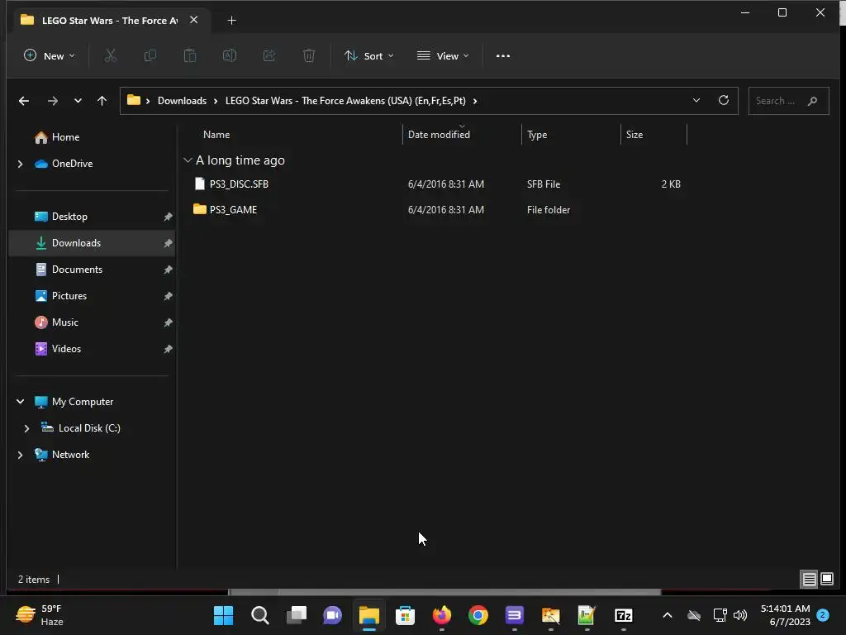This screenshot has width=846, height=635.
Task: Open the See more three-dots menu
Action: [x=503, y=55]
